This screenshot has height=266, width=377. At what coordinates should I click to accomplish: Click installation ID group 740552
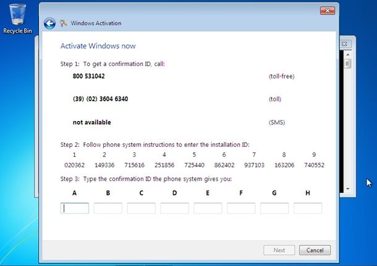coord(314,165)
